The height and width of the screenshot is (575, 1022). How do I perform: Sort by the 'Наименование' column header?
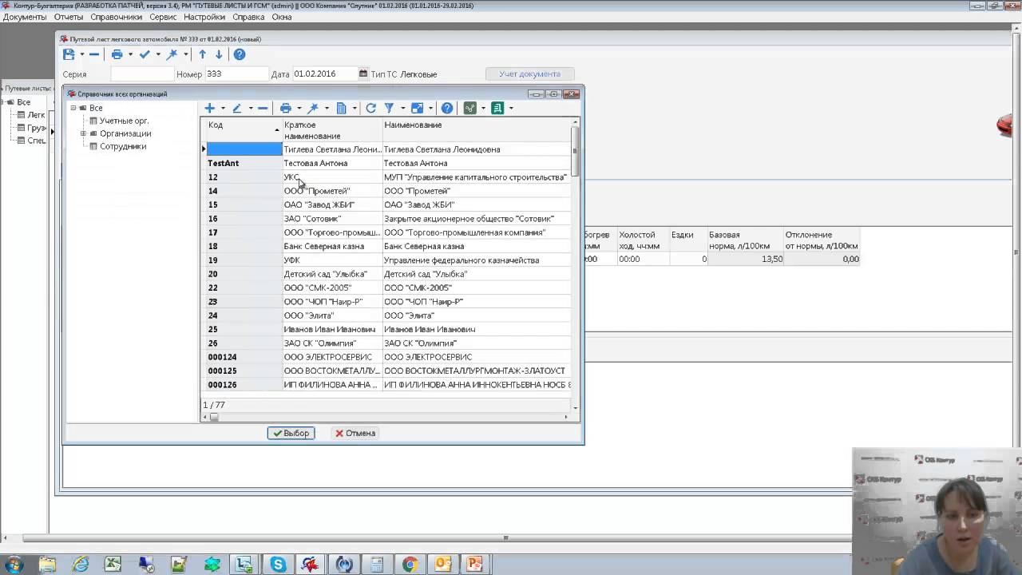477,130
